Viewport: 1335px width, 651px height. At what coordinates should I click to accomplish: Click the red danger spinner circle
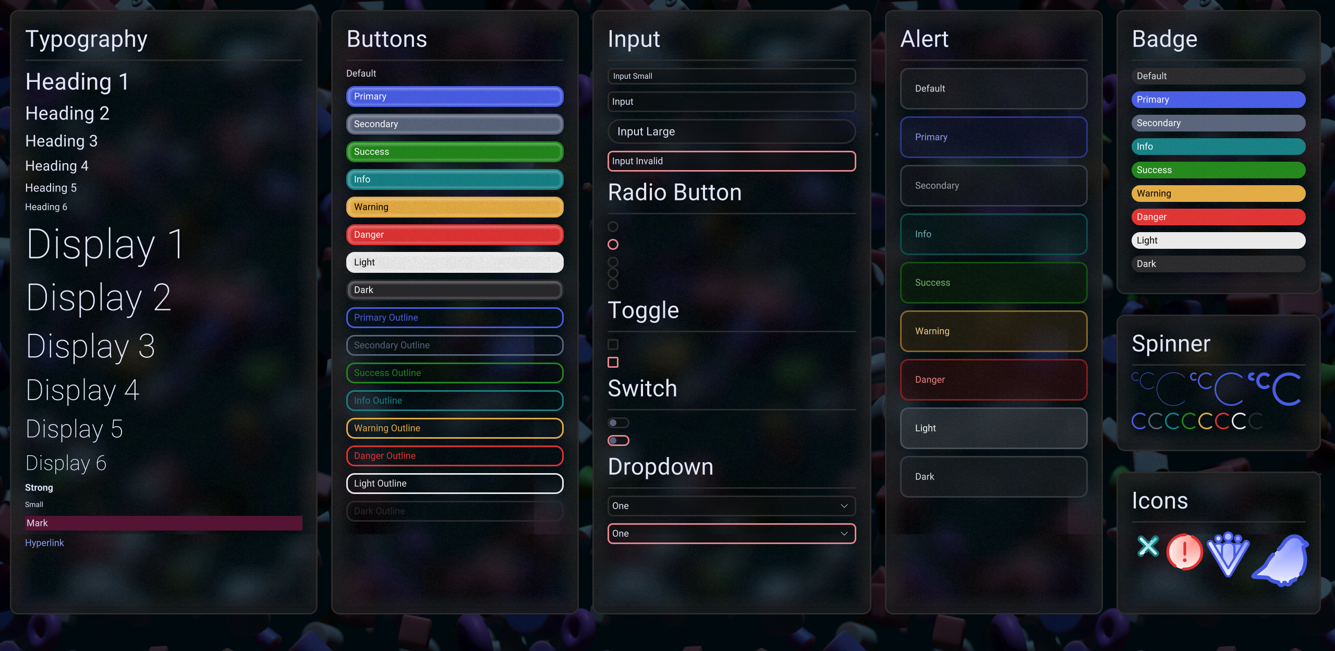[x=1222, y=421]
